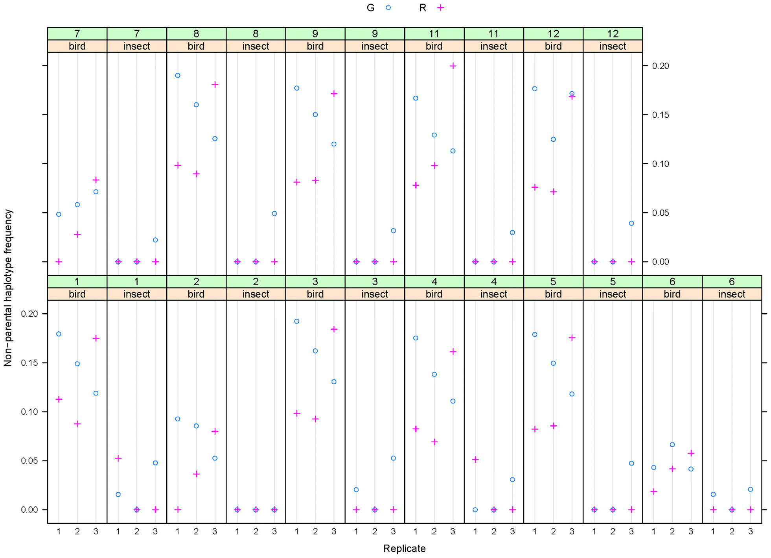Select the legend label 'G'
The image size is (771, 558).
point(370,8)
